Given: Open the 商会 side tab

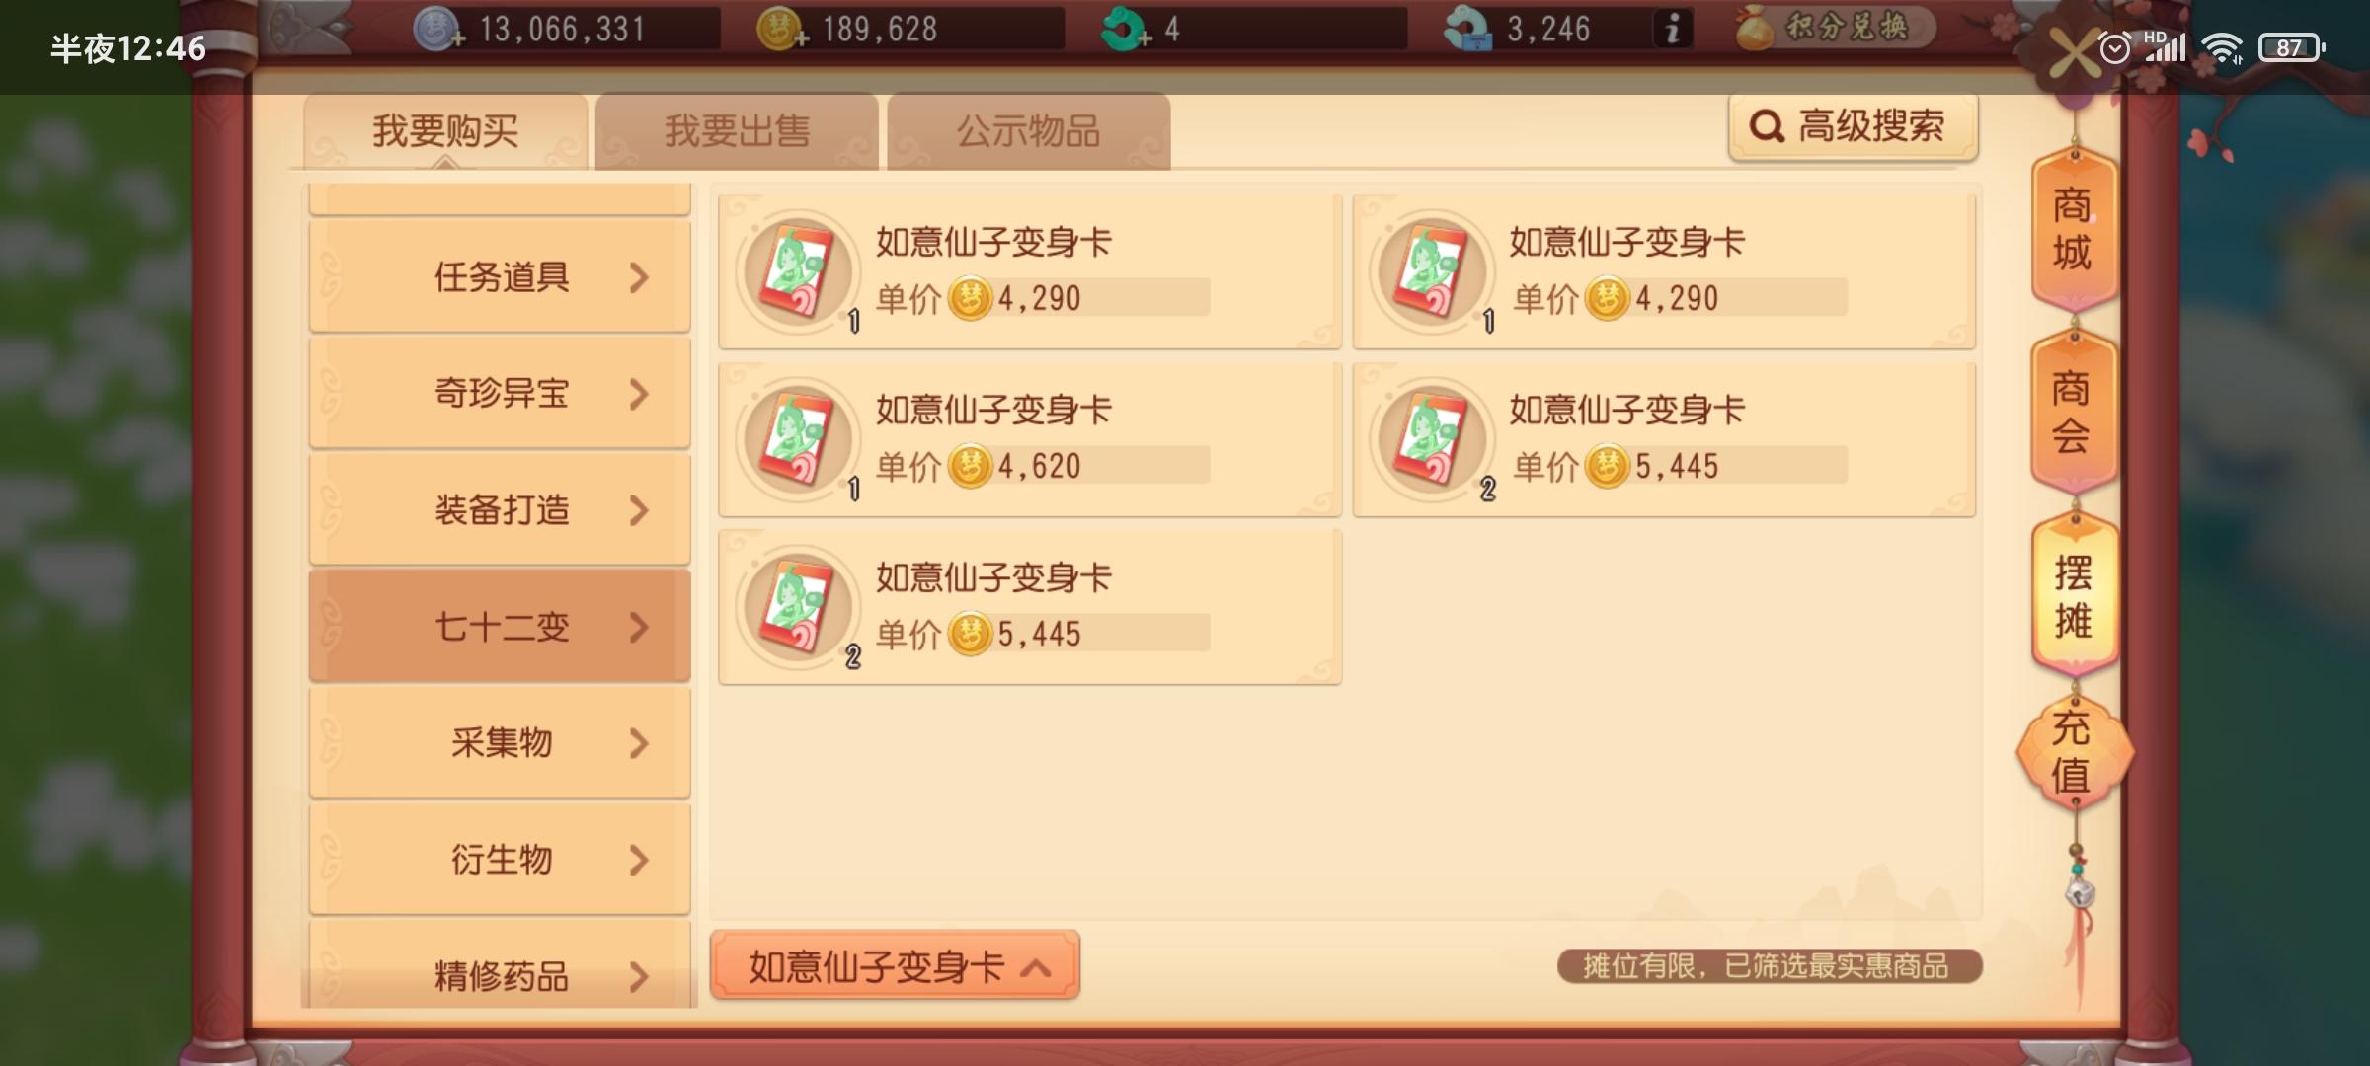Looking at the screenshot, I should 2073,413.
